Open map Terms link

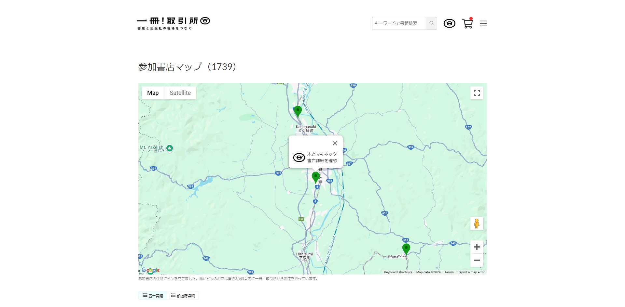(x=449, y=272)
